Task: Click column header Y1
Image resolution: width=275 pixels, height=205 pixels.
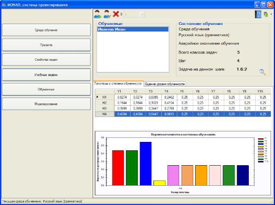Action: pos(122,91)
